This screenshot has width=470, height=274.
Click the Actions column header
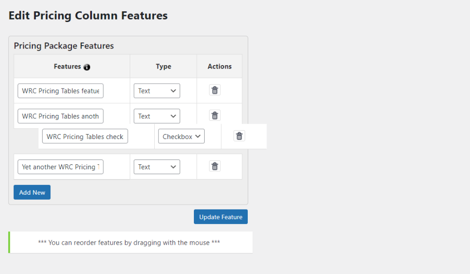(x=219, y=67)
